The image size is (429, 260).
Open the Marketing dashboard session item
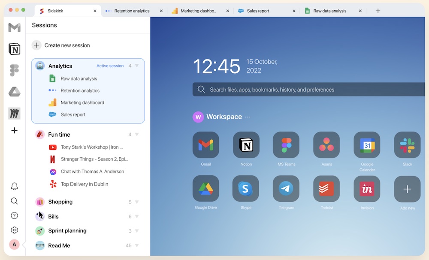coord(82,103)
